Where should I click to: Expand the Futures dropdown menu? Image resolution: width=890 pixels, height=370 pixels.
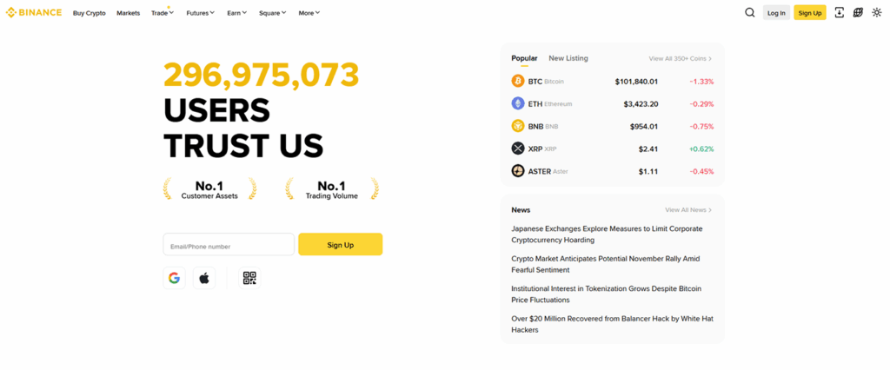[200, 13]
